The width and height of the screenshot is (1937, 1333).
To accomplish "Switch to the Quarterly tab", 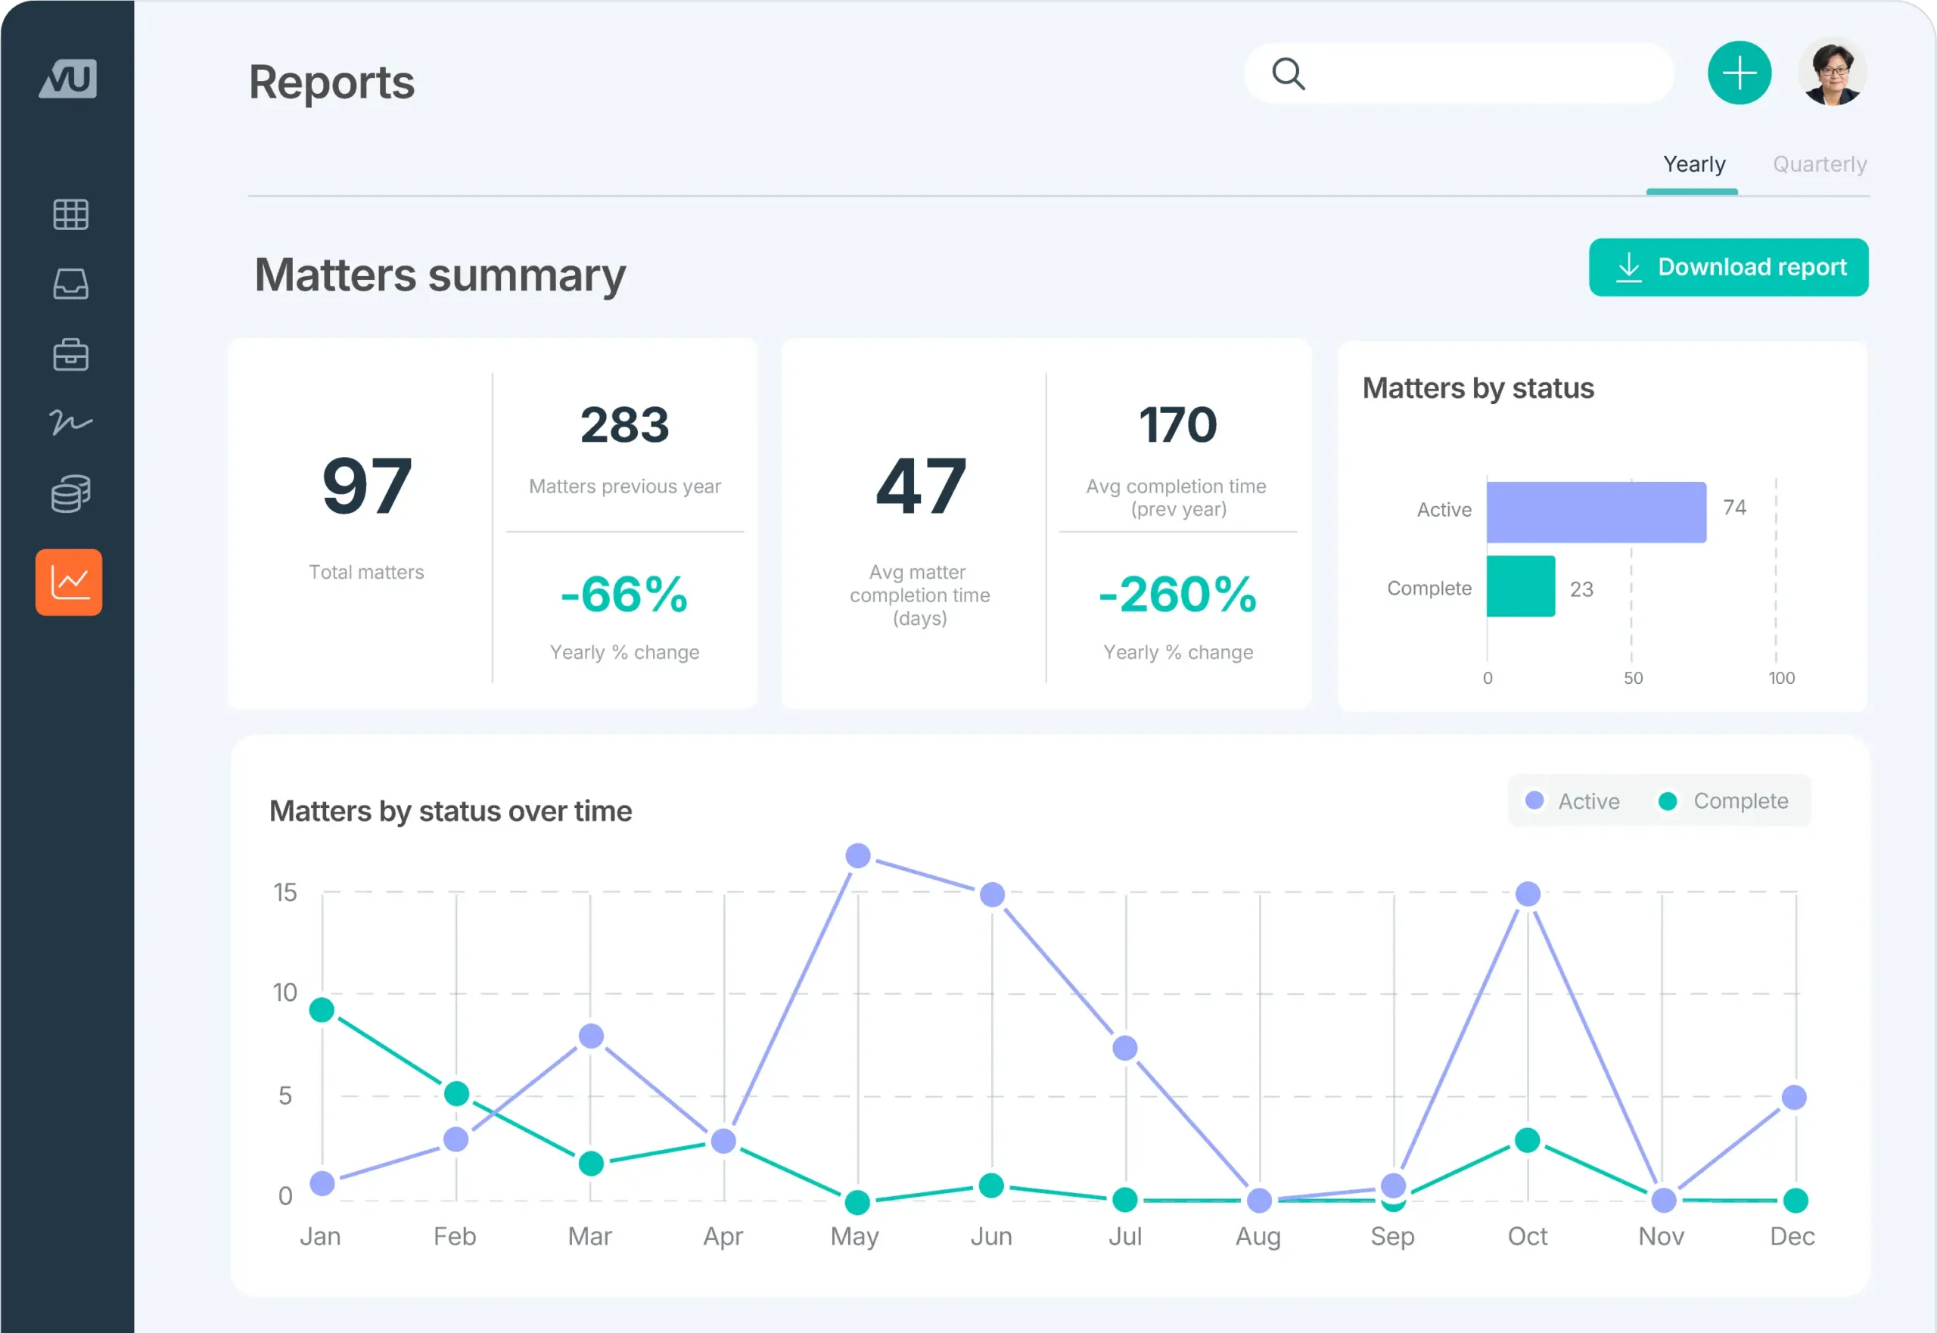I will [1819, 164].
